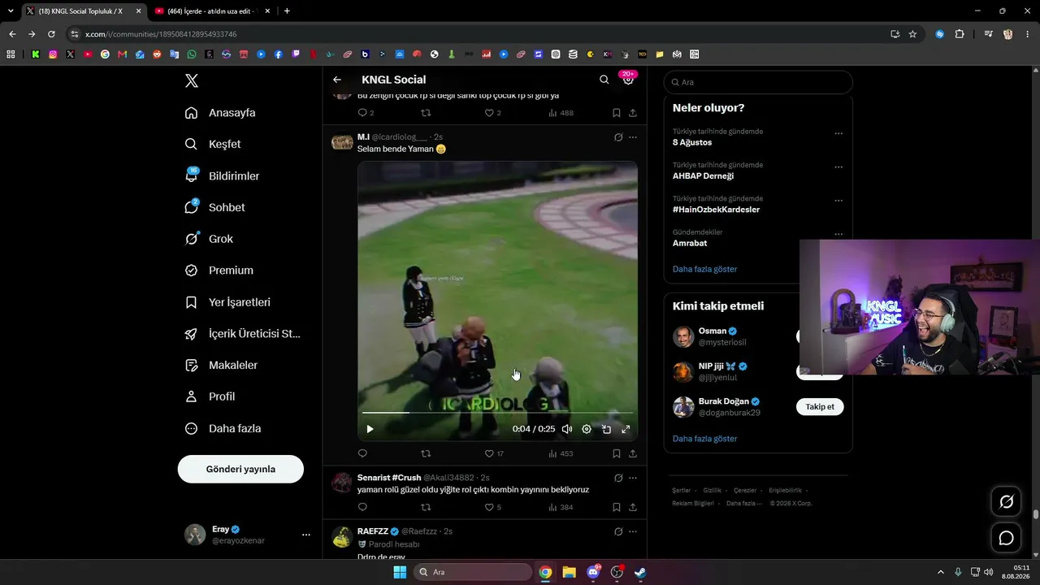Viewport: 1040px width, 585px height.
Task: Go back from KNGL Social community
Action: (337, 80)
